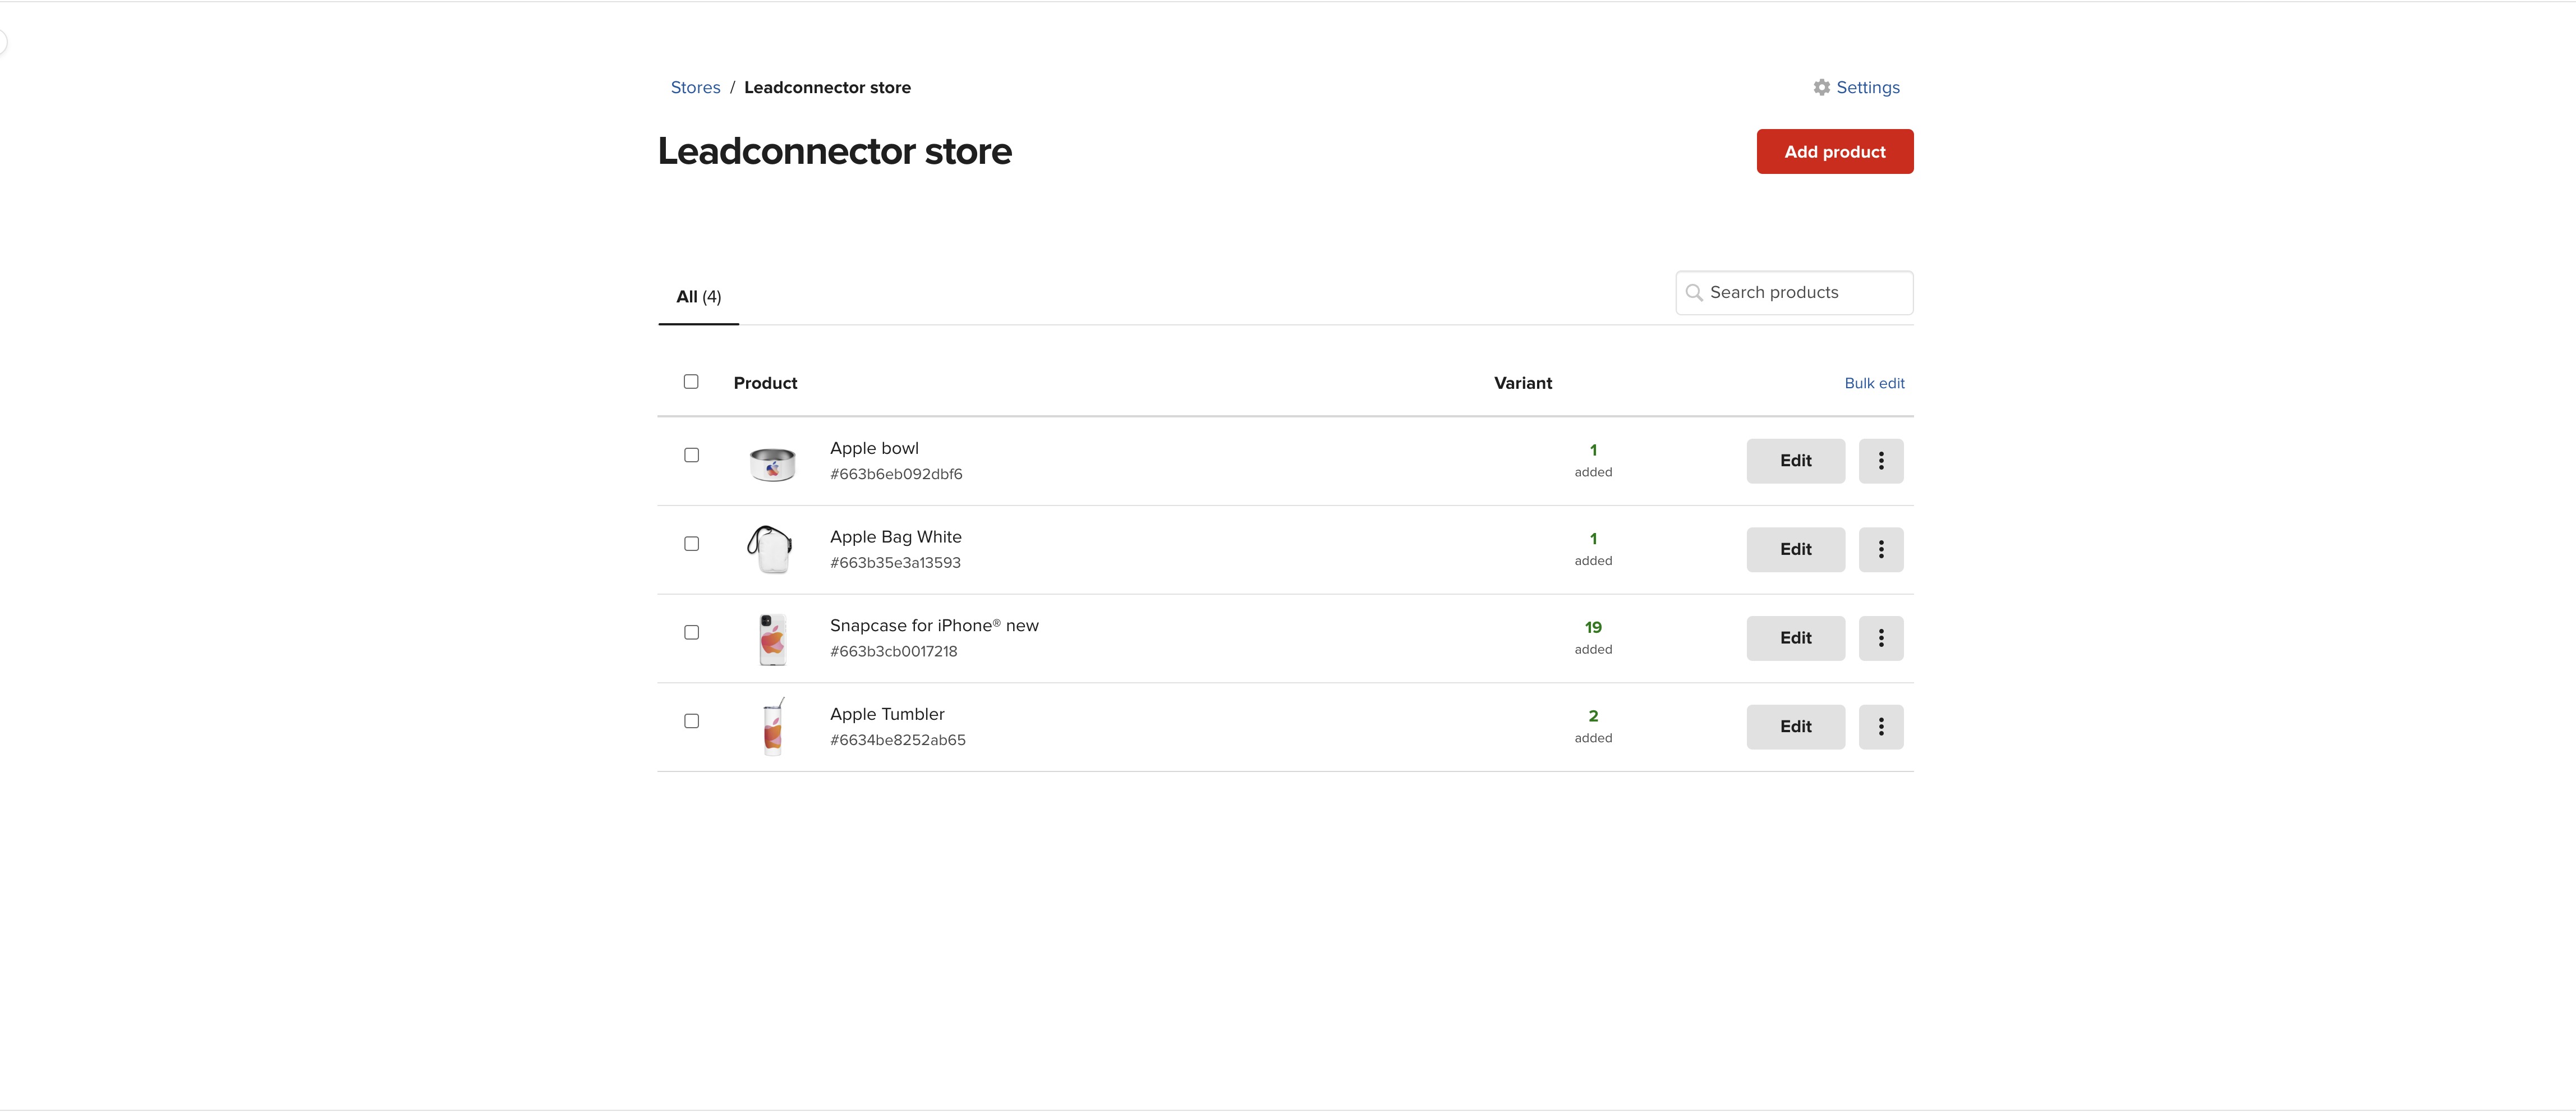Click the search magnifier icon

coord(1694,293)
